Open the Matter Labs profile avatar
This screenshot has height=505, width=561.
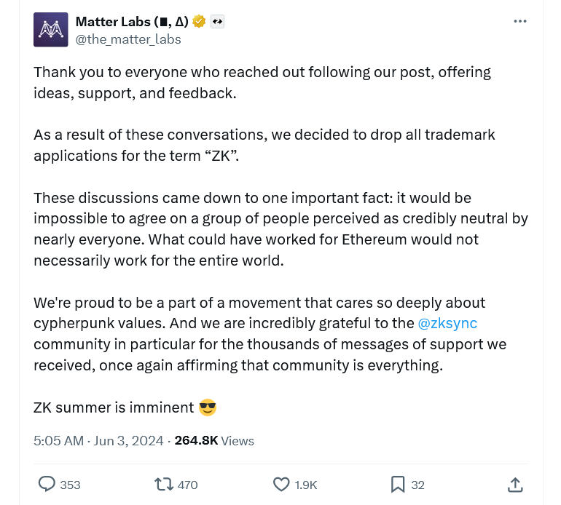(x=51, y=30)
